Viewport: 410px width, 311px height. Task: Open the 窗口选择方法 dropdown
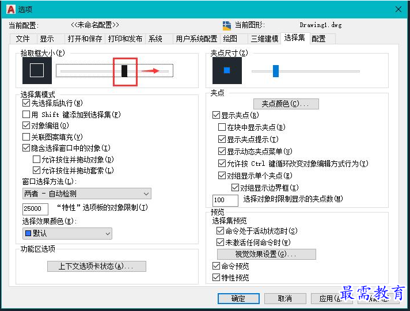click(87, 194)
